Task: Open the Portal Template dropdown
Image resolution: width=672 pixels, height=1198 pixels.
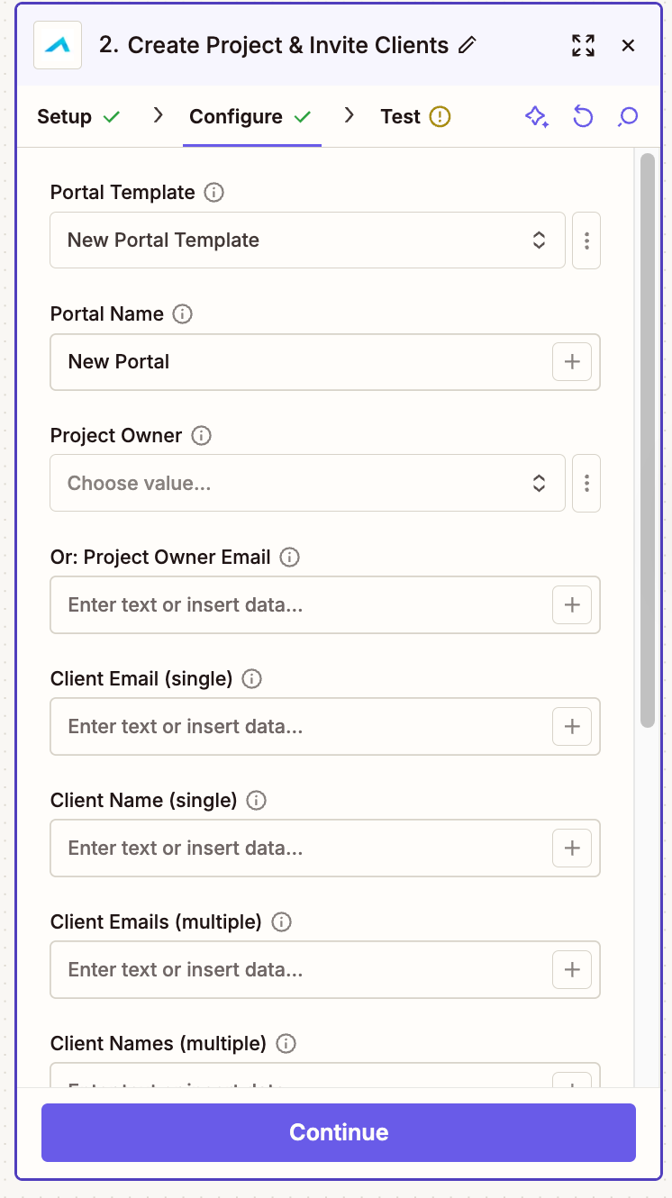Action: (307, 241)
